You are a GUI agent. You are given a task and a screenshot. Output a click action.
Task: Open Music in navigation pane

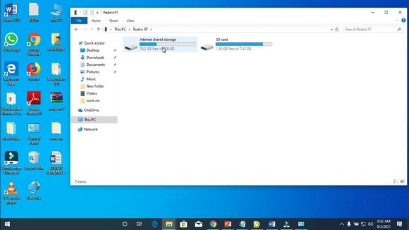coord(91,79)
